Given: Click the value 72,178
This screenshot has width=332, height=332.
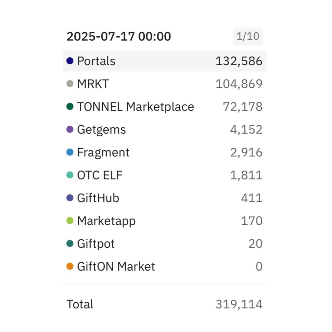Looking at the screenshot, I should coord(243,107).
